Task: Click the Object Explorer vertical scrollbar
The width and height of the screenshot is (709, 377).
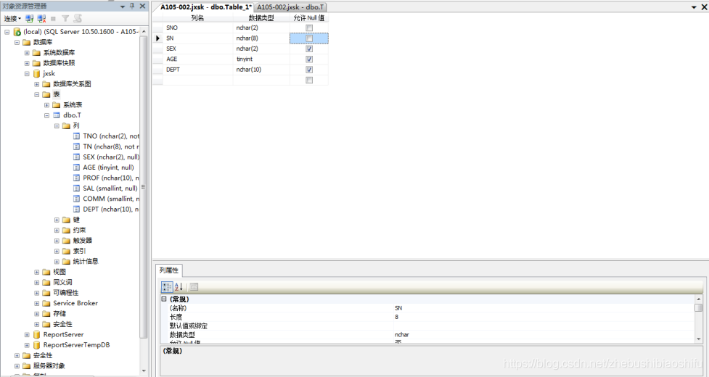Action: pyautogui.click(x=144, y=187)
